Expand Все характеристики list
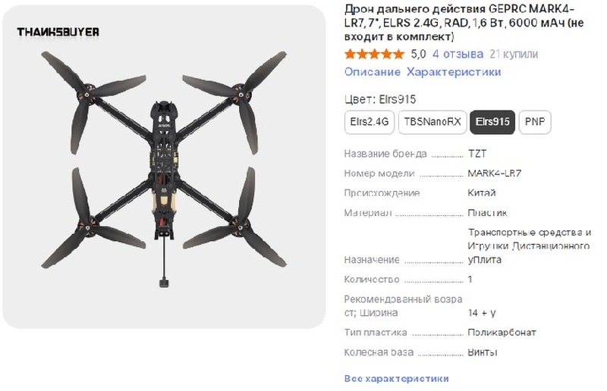The image size is (607, 391). click(396, 379)
